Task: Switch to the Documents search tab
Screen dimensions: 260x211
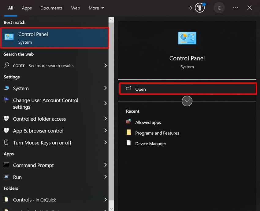Action: [51, 8]
